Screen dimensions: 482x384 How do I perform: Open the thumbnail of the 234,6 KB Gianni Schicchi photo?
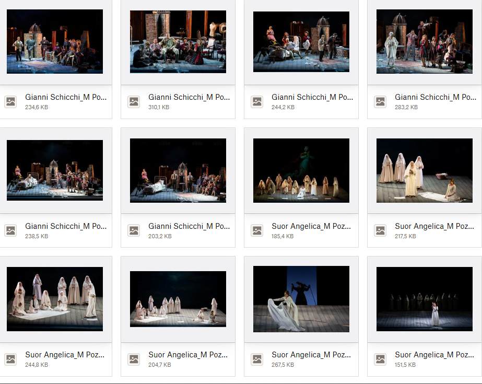pyautogui.click(x=55, y=41)
